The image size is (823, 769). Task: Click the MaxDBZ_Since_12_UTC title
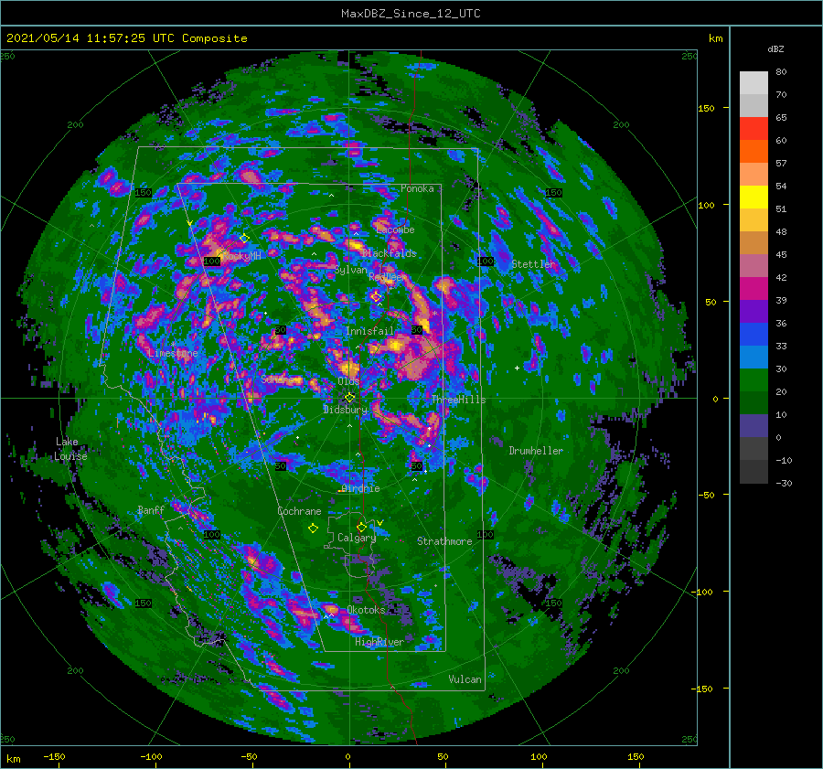411,14
